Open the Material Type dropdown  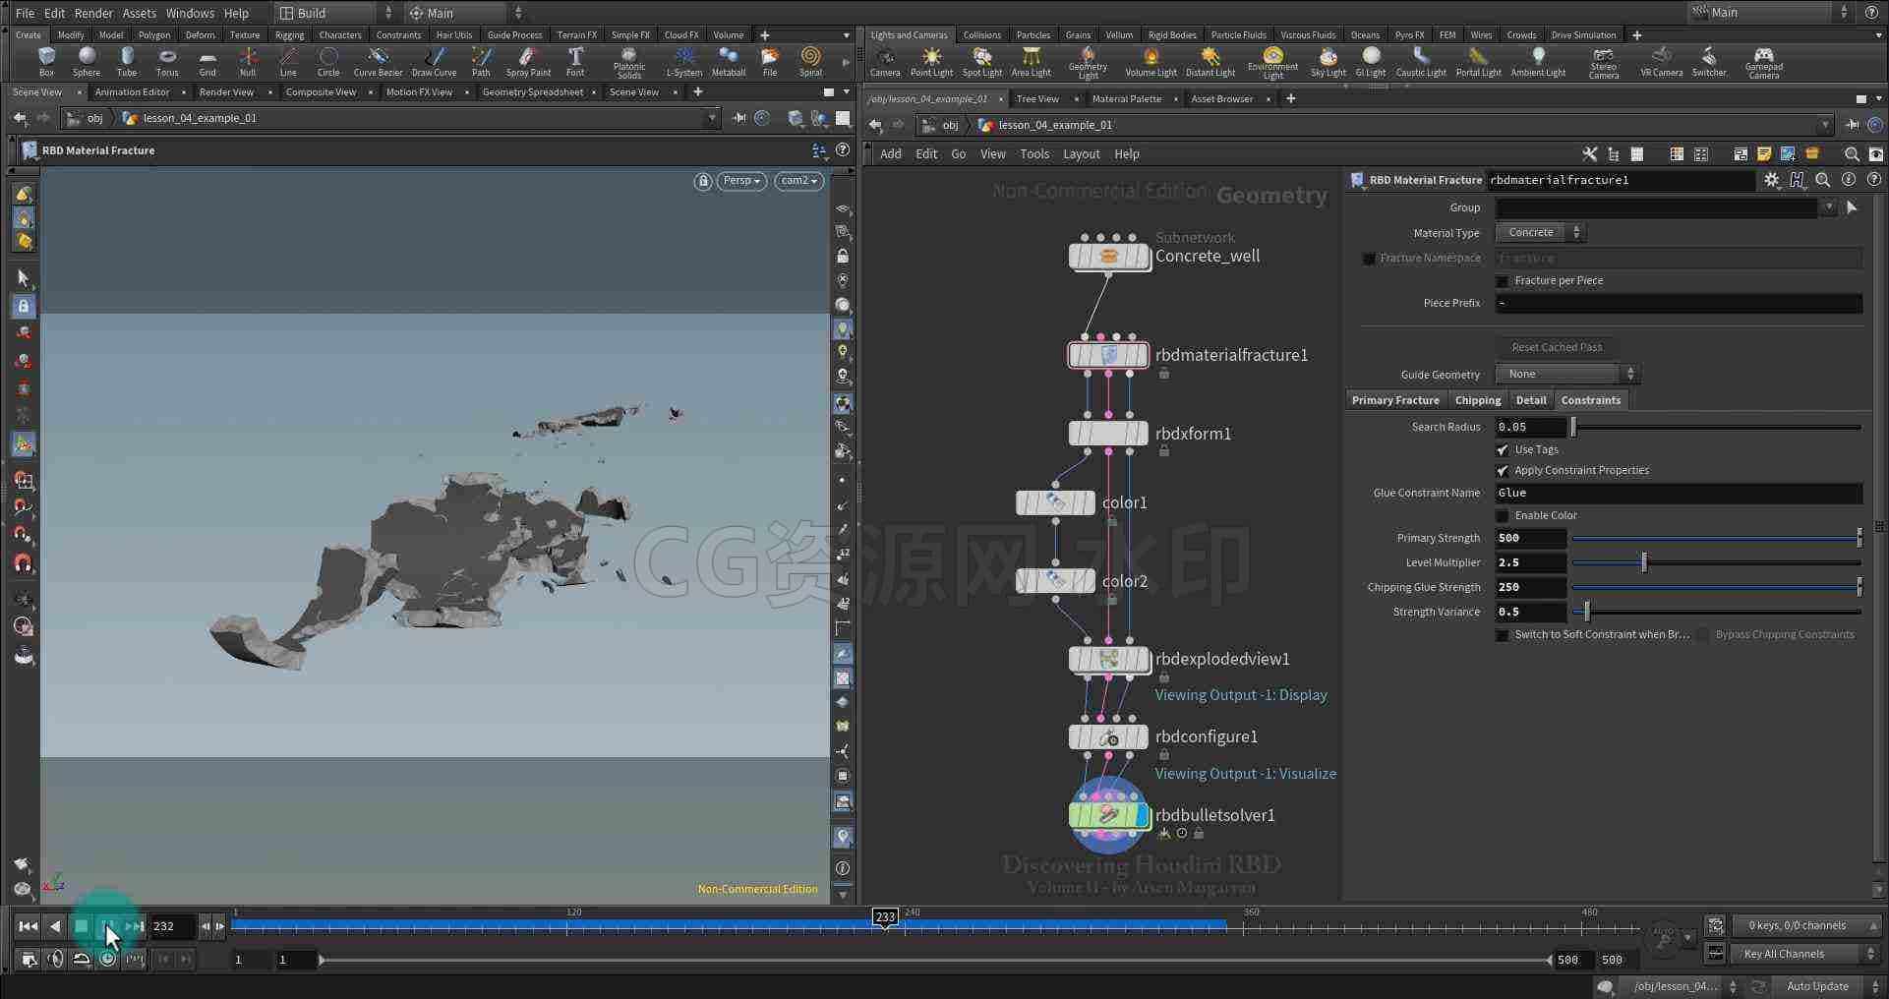1540,233
